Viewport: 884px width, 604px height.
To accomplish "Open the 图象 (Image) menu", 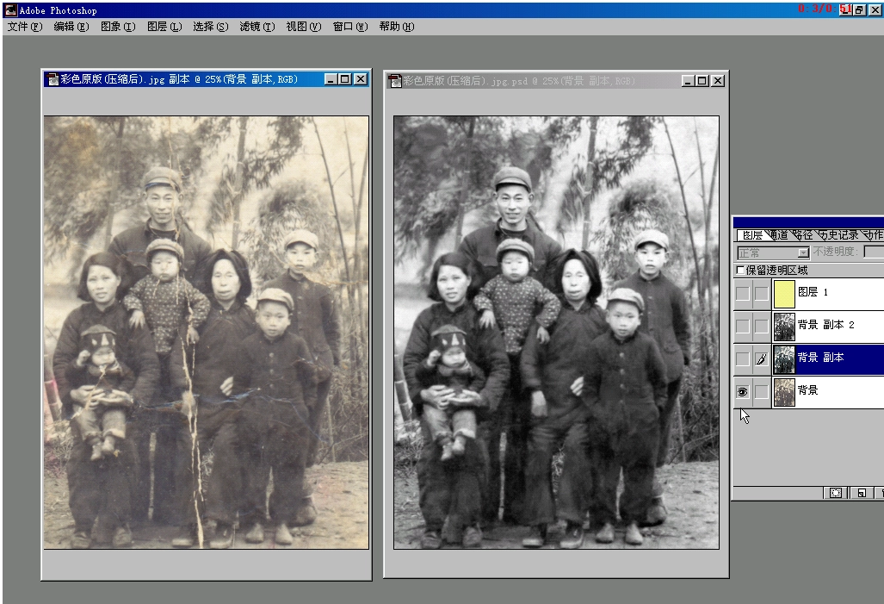I will tap(117, 27).
